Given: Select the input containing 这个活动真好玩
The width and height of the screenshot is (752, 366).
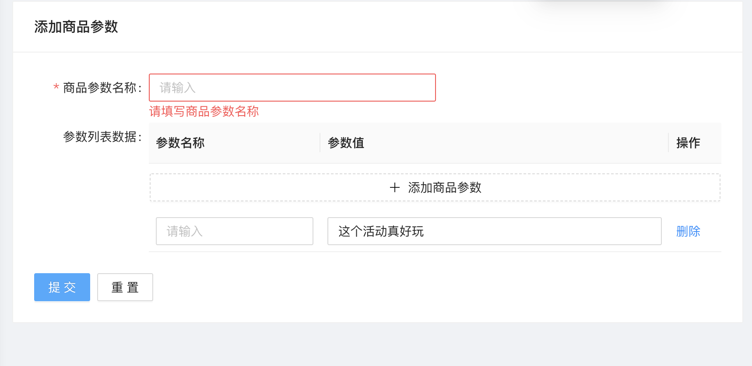Looking at the screenshot, I should [x=494, y=231].
